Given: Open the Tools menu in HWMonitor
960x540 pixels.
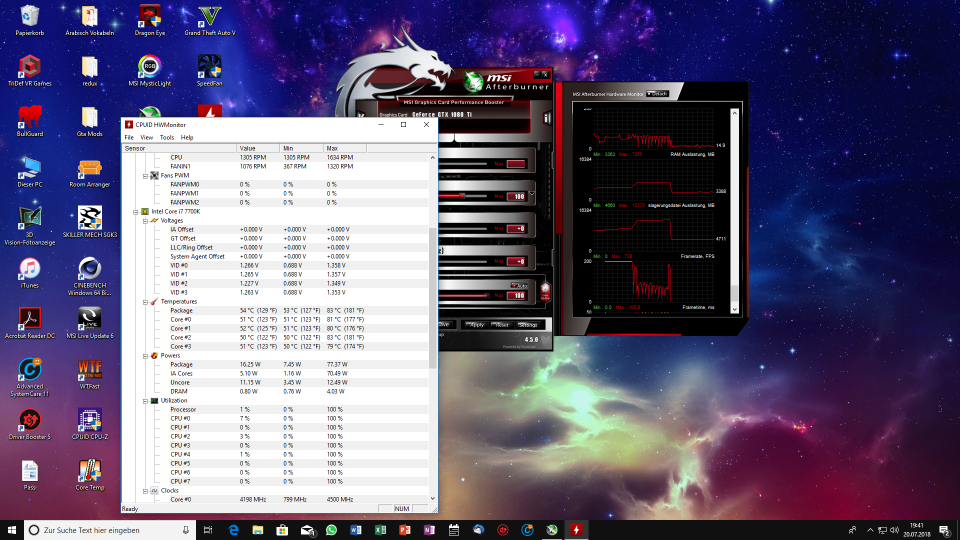Looking at the screenshot, I should [x=166, y=137].
